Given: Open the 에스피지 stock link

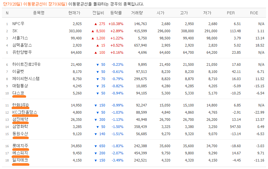Looking at the screenshot, I should 20,153.
